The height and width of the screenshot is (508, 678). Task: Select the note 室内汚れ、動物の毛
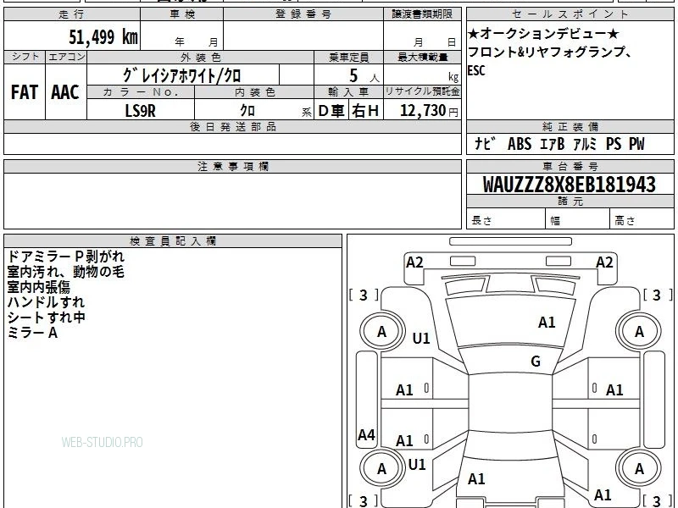66,272
